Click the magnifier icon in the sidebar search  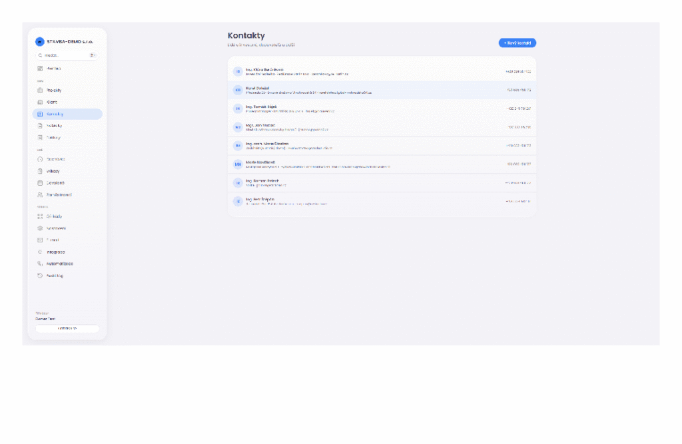pos(40,55)
